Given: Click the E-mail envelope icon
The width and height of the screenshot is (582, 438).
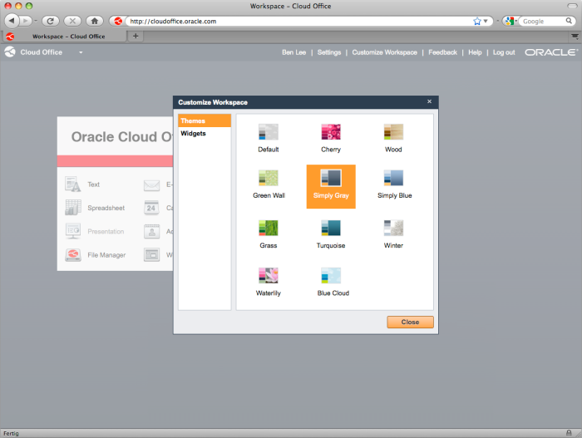Looking at the screenshot, I should coord(152,185).
